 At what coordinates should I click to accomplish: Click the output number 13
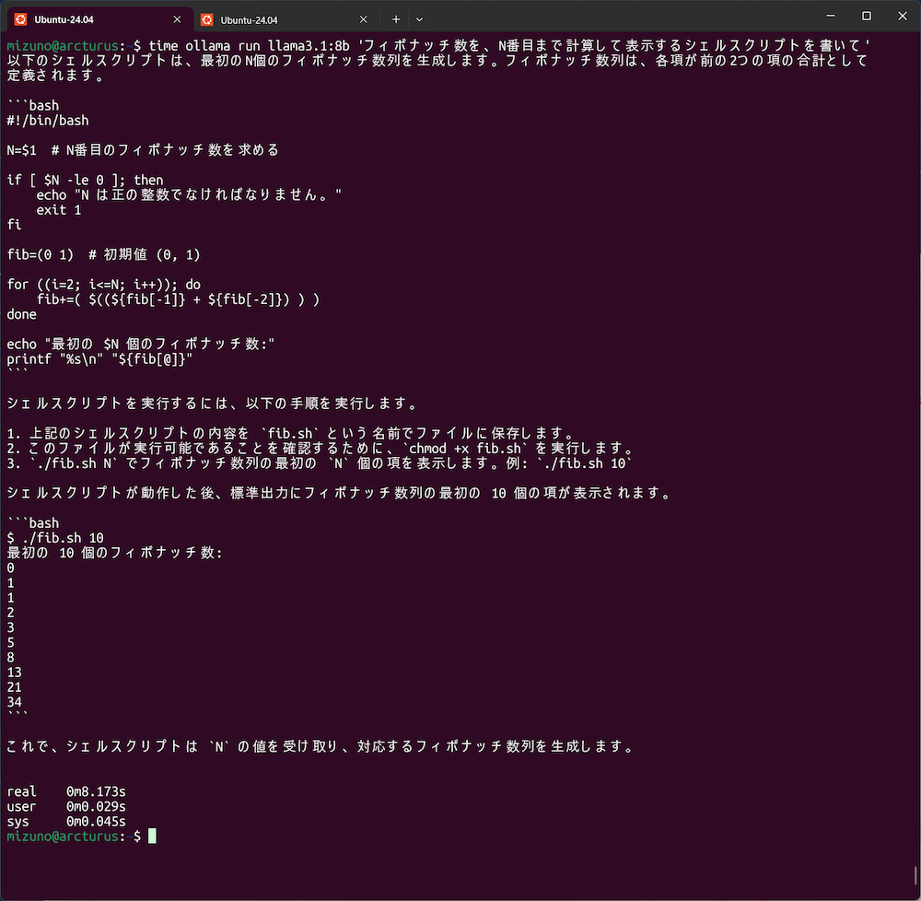pyautogui.click(x=15, y=672)
